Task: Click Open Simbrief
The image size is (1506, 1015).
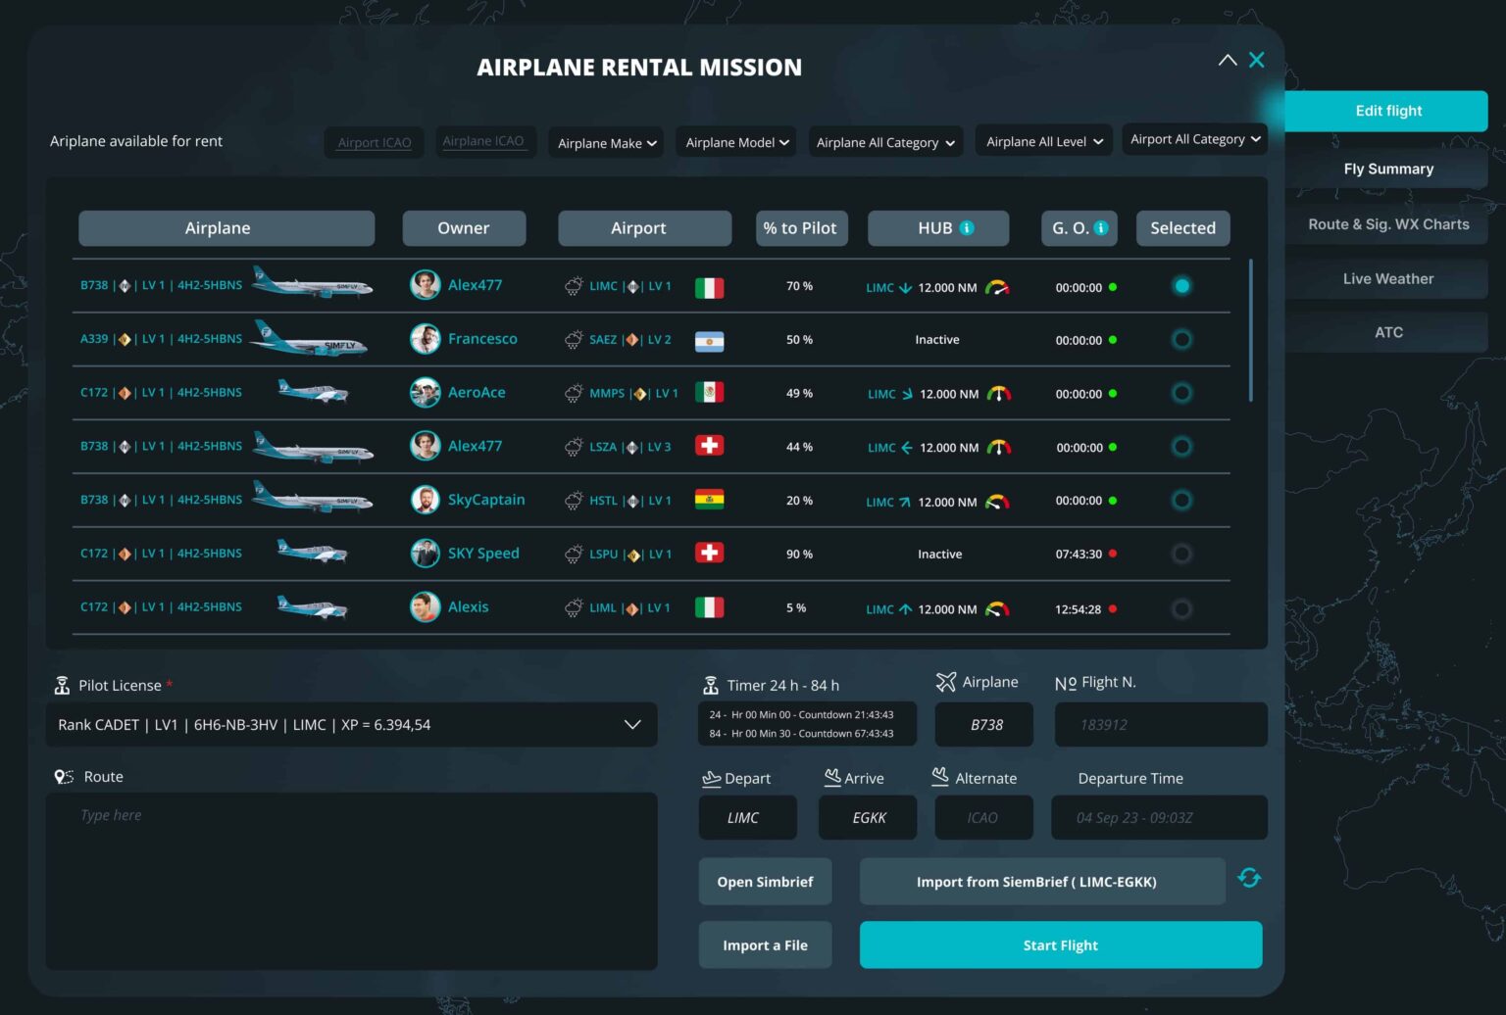Action: pyautogui.click(x=765, y=881)
